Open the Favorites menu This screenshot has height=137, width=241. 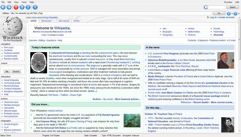[228, 2]
